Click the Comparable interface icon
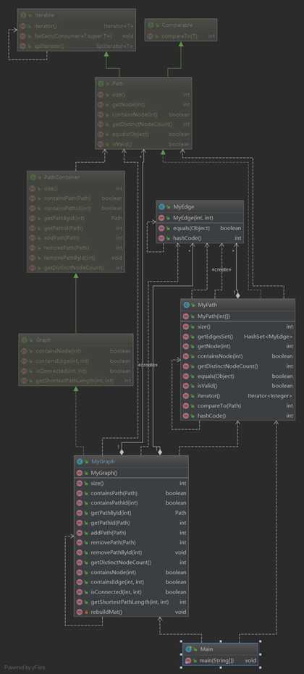This screenshot has width=304, height=674. [x=150, y=25]
